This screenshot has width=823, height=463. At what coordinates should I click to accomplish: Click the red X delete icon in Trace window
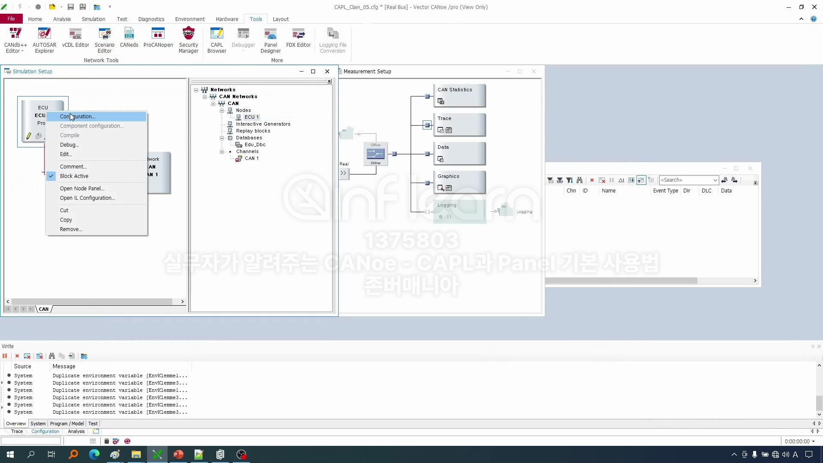point(592,180)
